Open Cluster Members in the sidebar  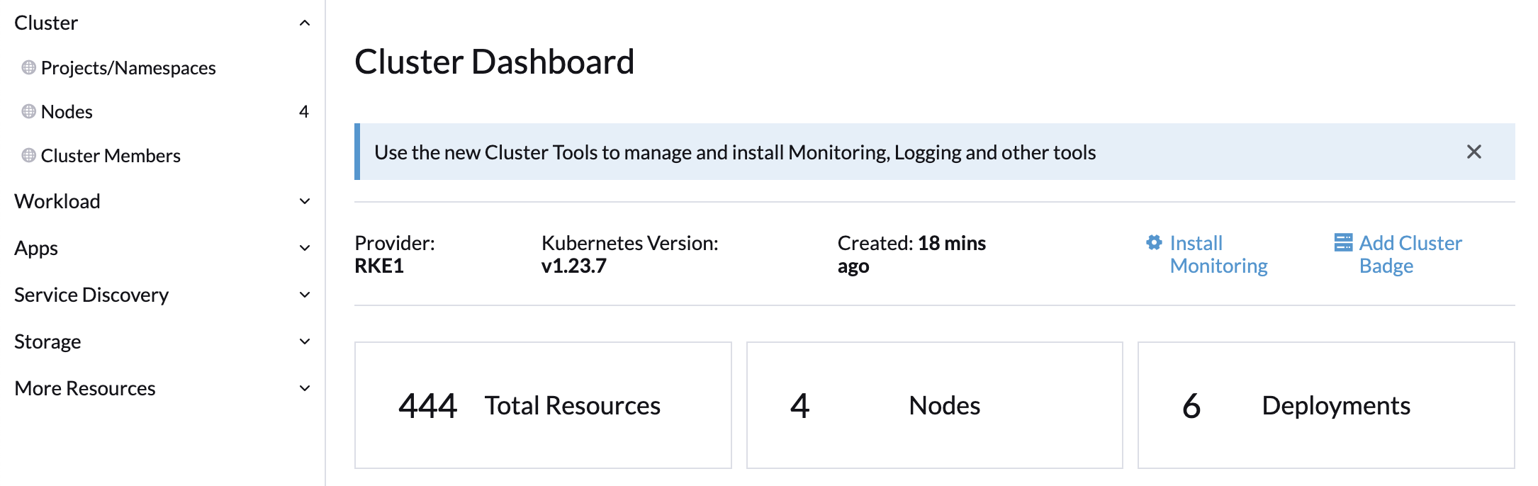[x=111, y=155]
